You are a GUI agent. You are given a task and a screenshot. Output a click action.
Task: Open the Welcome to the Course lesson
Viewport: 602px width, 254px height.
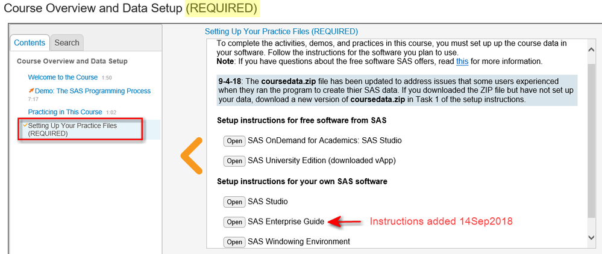(63, 77)
